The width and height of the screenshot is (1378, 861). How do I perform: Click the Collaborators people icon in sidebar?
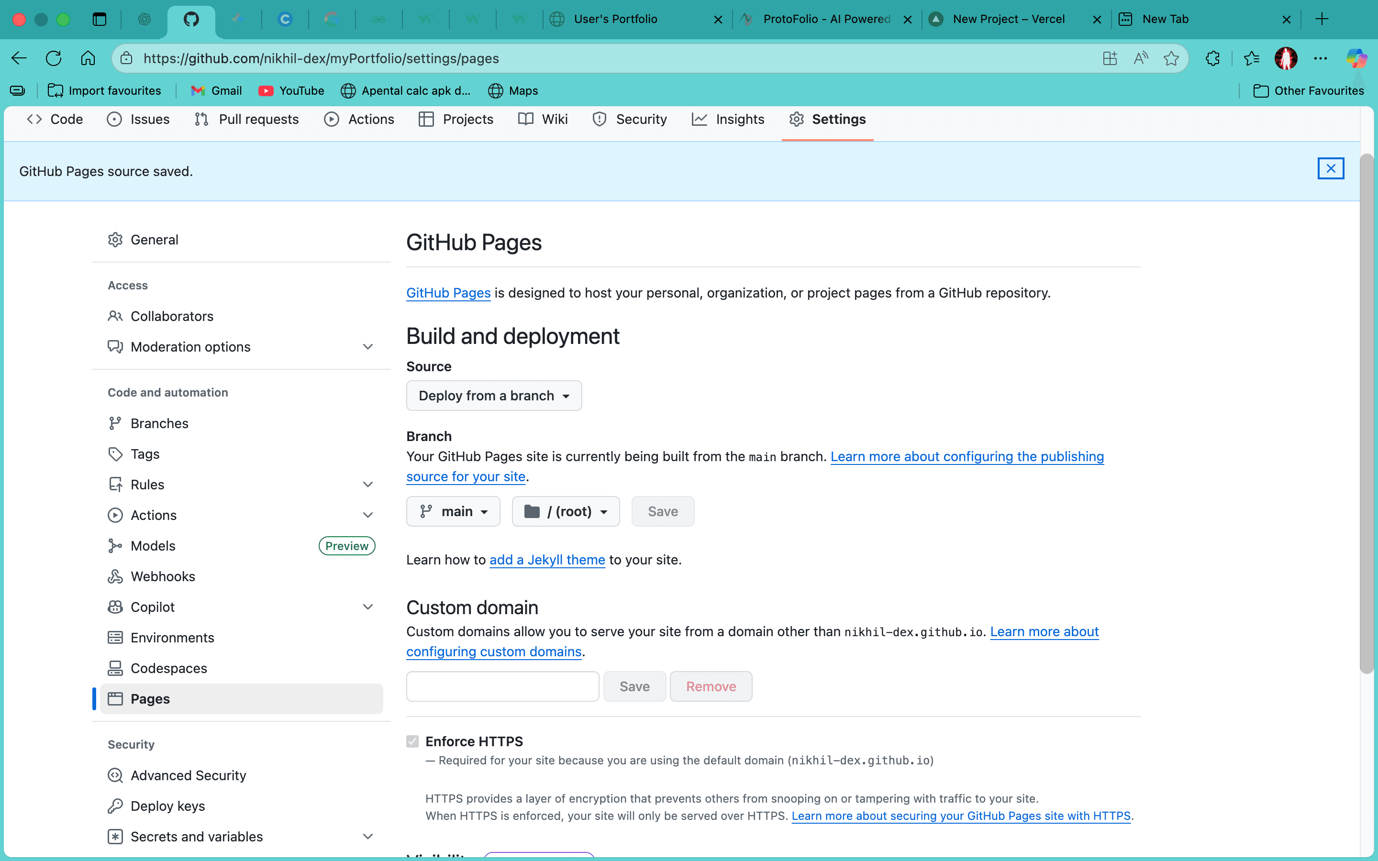click(x=115, y=316)
